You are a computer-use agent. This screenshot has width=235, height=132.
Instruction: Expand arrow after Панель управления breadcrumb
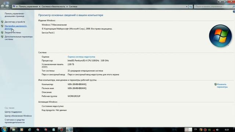(x=40, y=7)
